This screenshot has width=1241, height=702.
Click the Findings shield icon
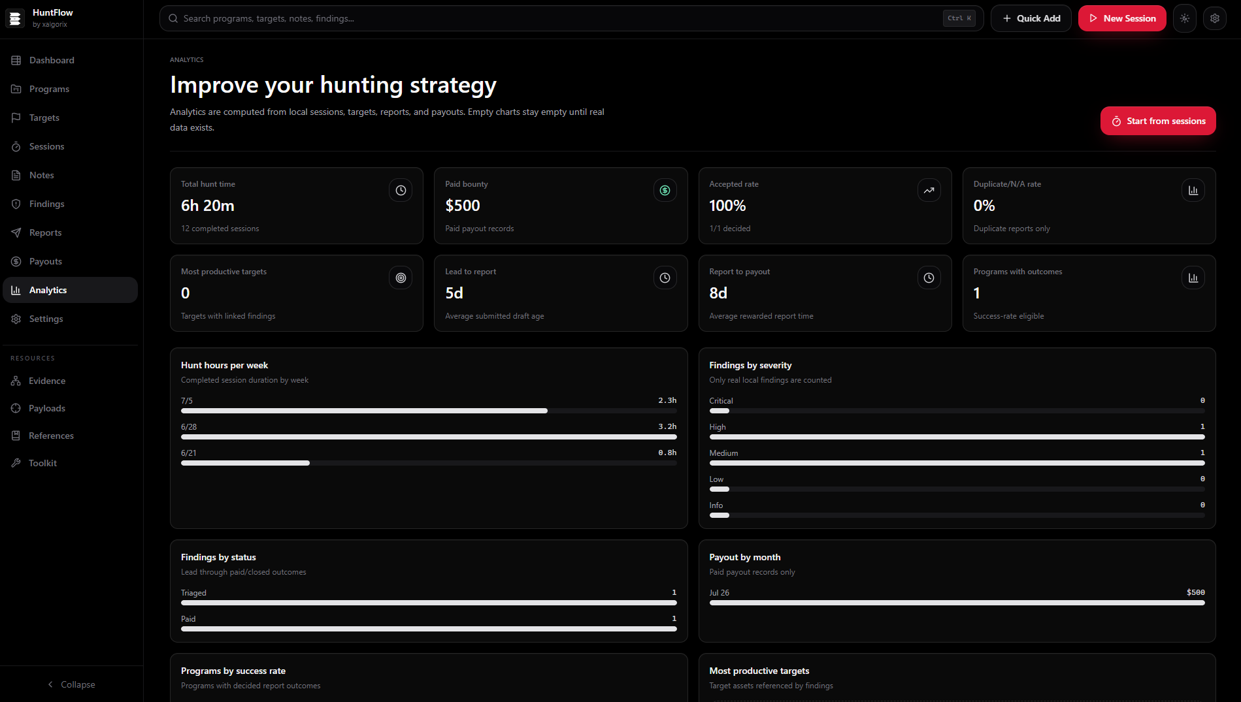(16, 204)
